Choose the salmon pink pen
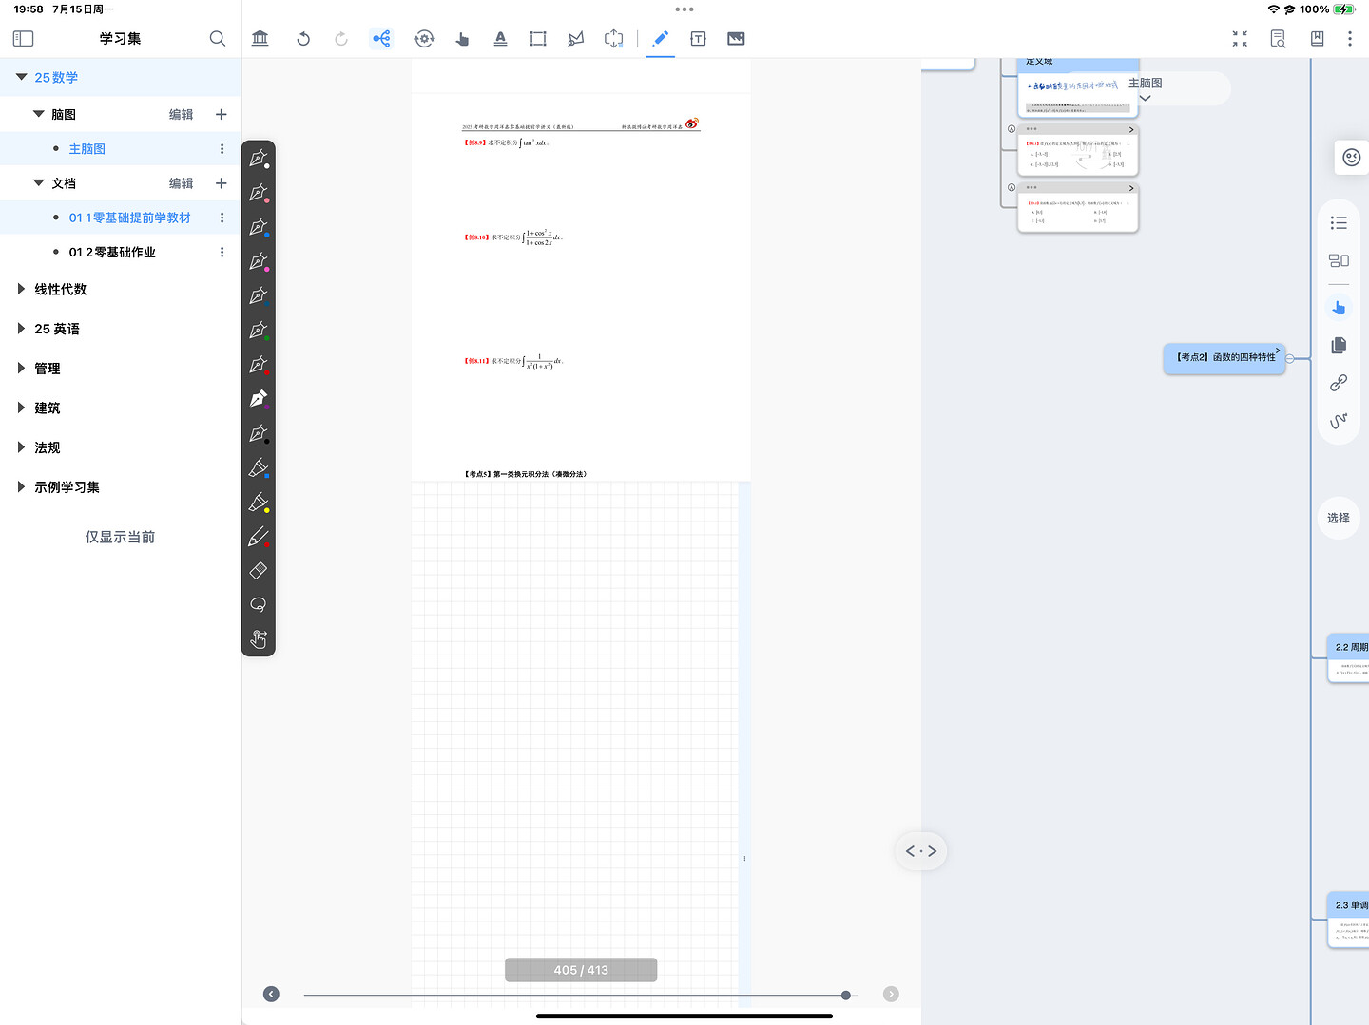This screenshot has width=1369, height=1025. pyautogui.click(x=259, y=193)
